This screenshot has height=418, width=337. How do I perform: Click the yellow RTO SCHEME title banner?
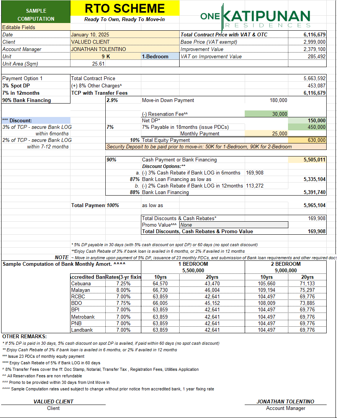pyautogui.click(x=125, y=8)
